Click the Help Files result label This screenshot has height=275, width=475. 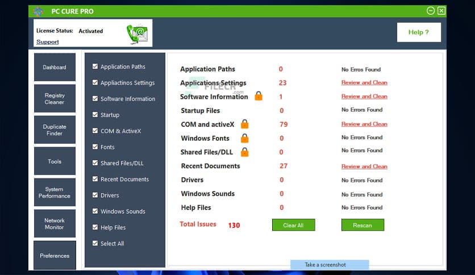(195, 207)
